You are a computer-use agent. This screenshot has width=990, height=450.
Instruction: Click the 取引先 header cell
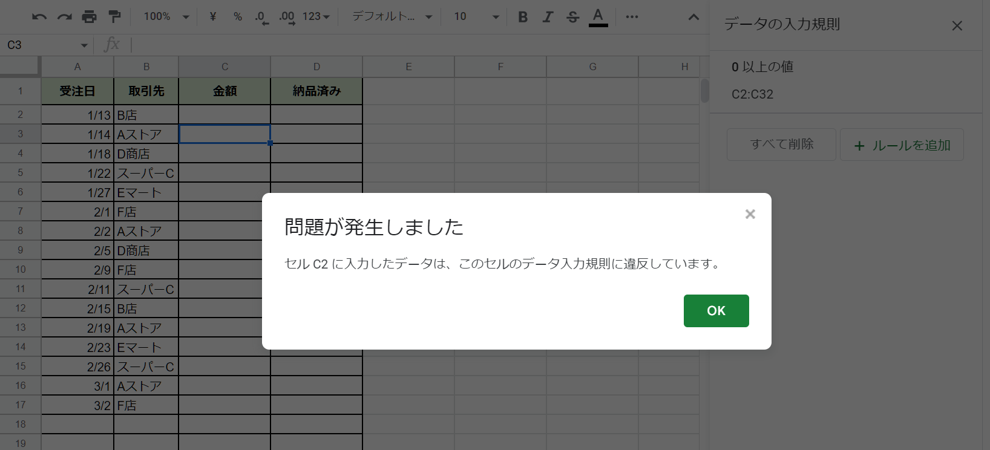coord(146,91)
